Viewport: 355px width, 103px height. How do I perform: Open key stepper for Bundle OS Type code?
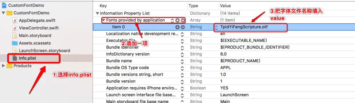[x=182, y=68]
